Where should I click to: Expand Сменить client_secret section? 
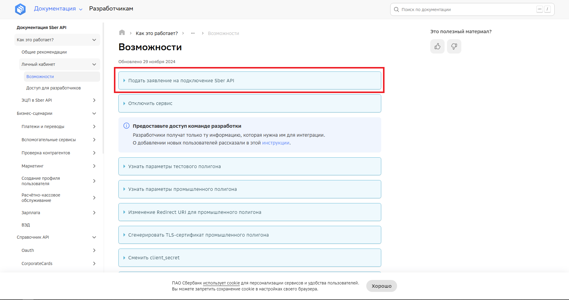250,258
